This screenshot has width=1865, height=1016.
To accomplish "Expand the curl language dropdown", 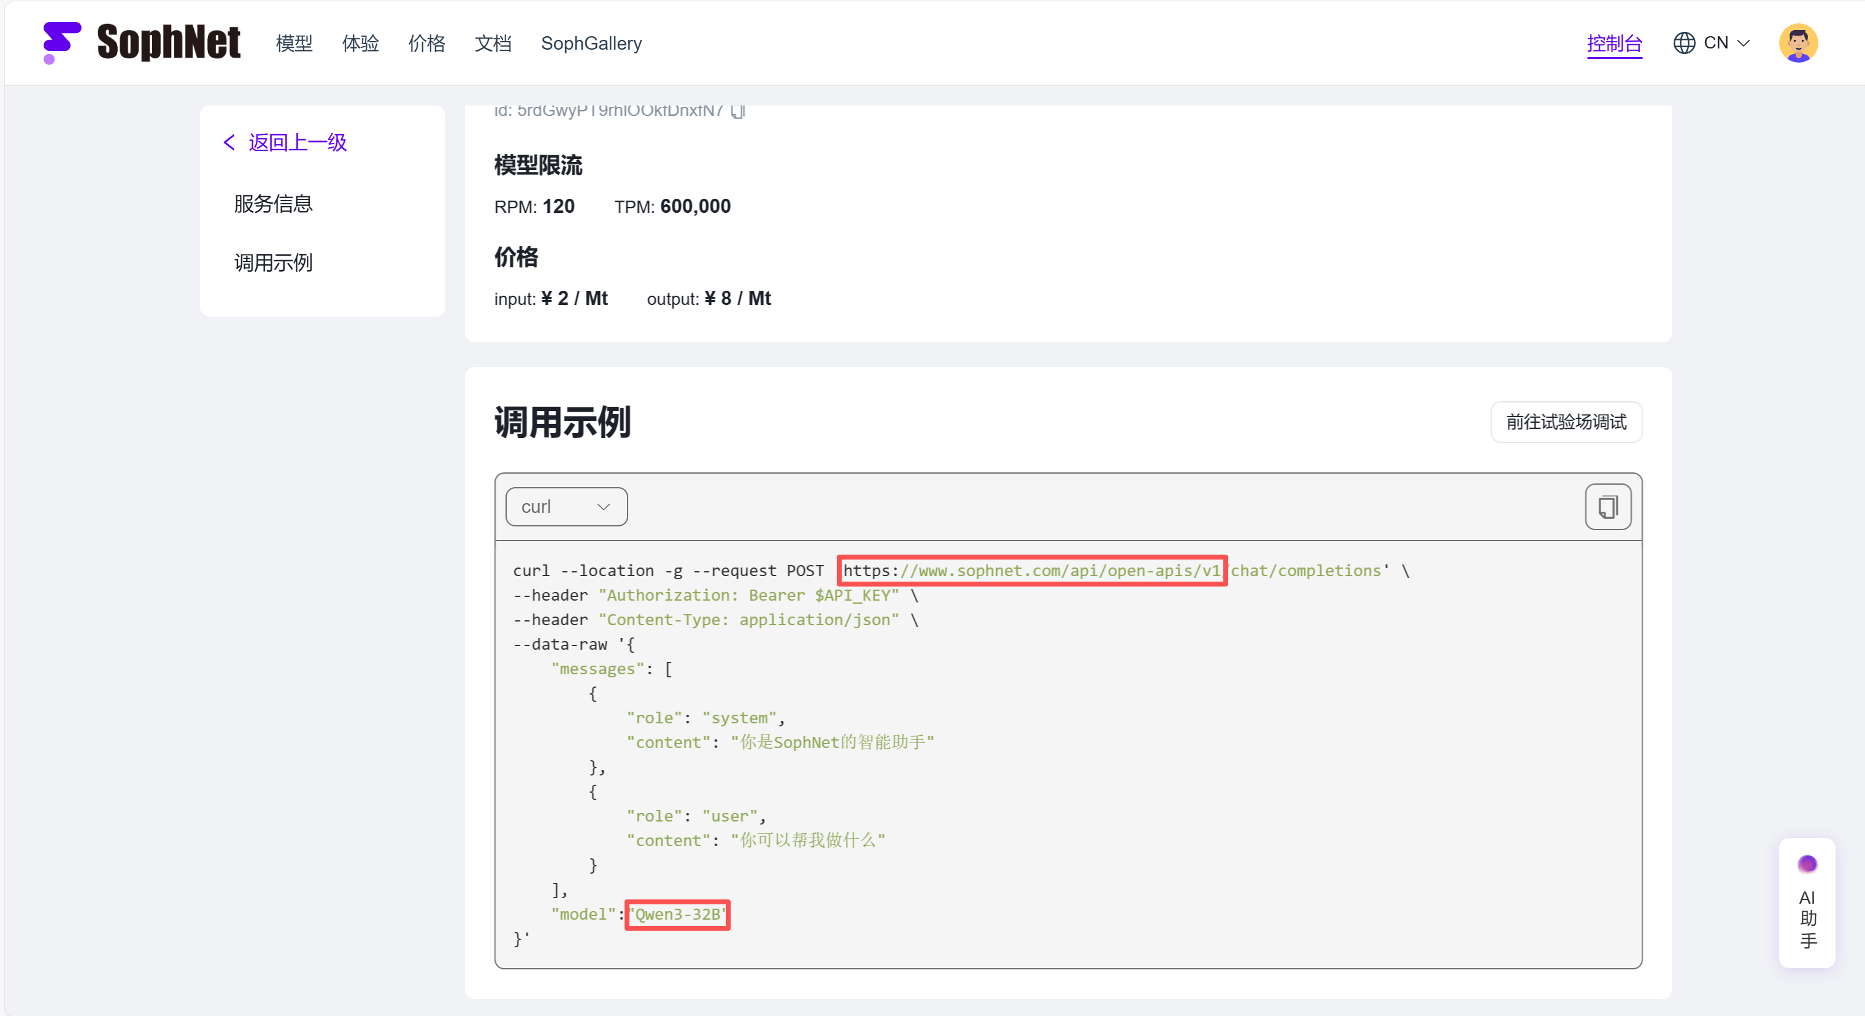I will [566, 507].
